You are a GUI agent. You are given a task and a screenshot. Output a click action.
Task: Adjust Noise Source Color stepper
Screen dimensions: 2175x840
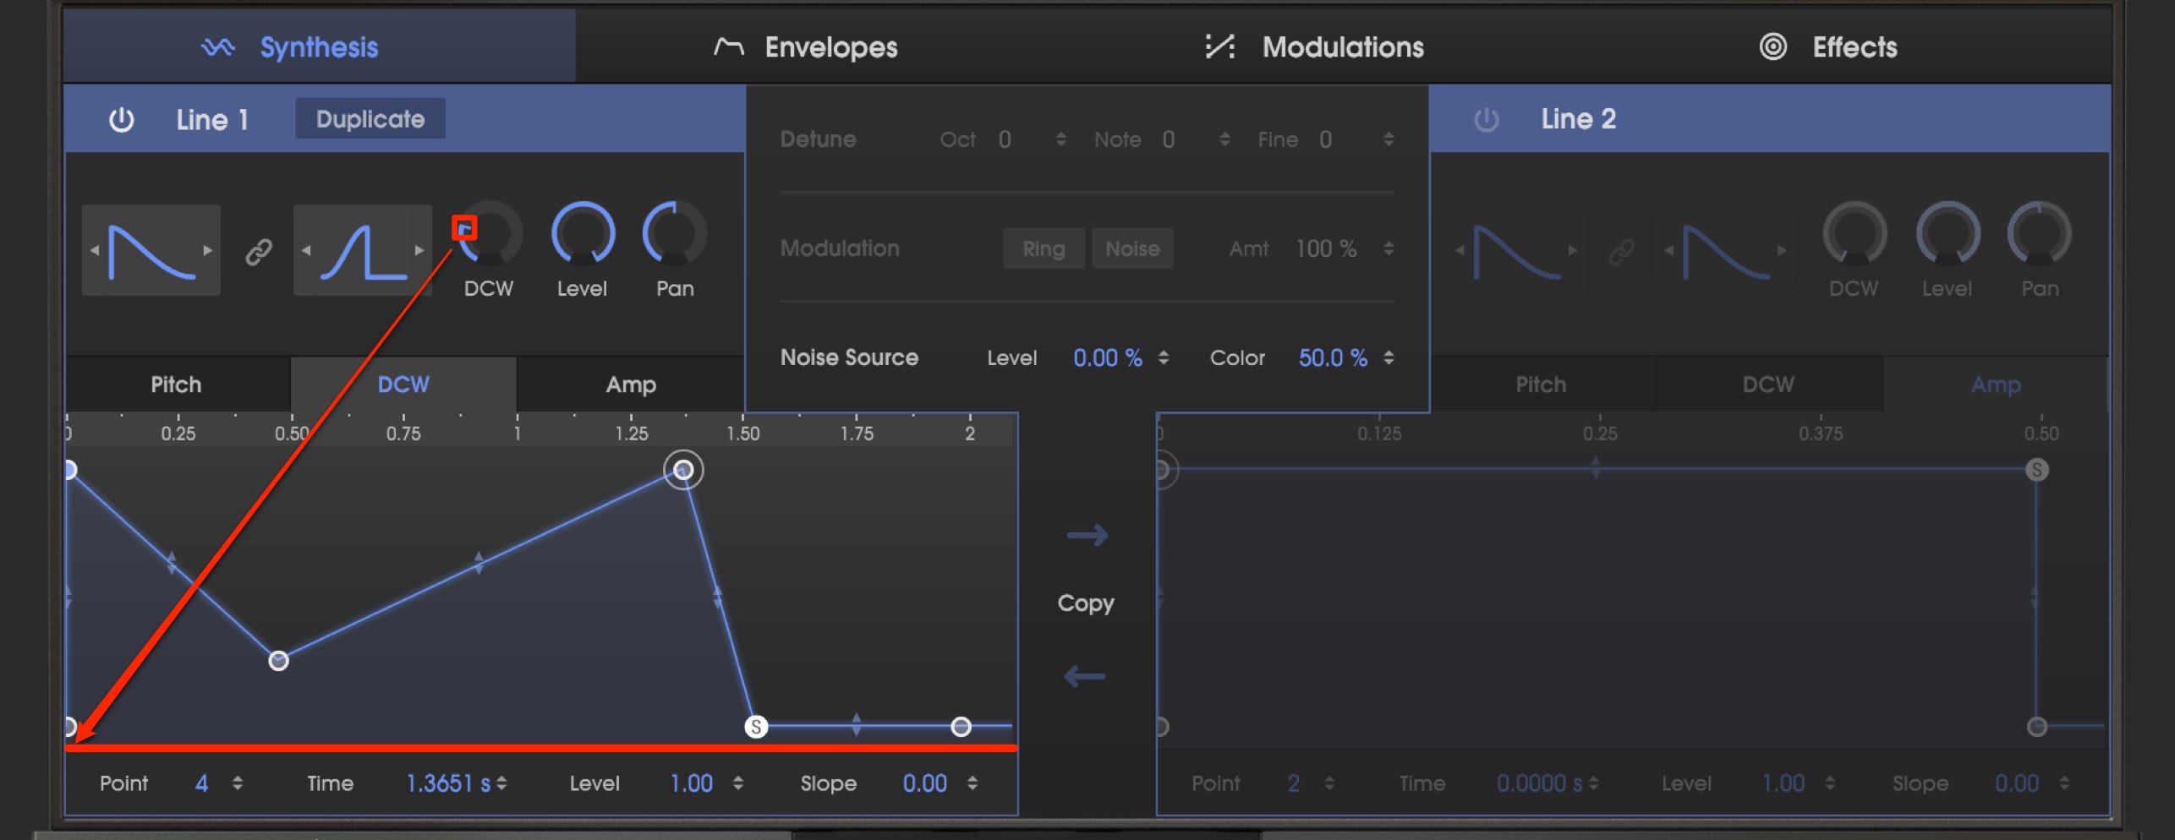pyautogui.click(x=1389, y=357)
